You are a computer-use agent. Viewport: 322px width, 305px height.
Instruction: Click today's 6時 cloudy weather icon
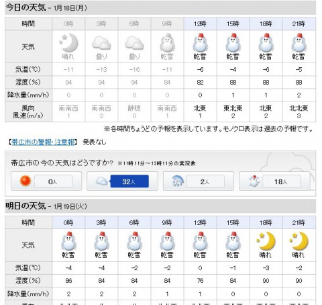coord(134,43)
